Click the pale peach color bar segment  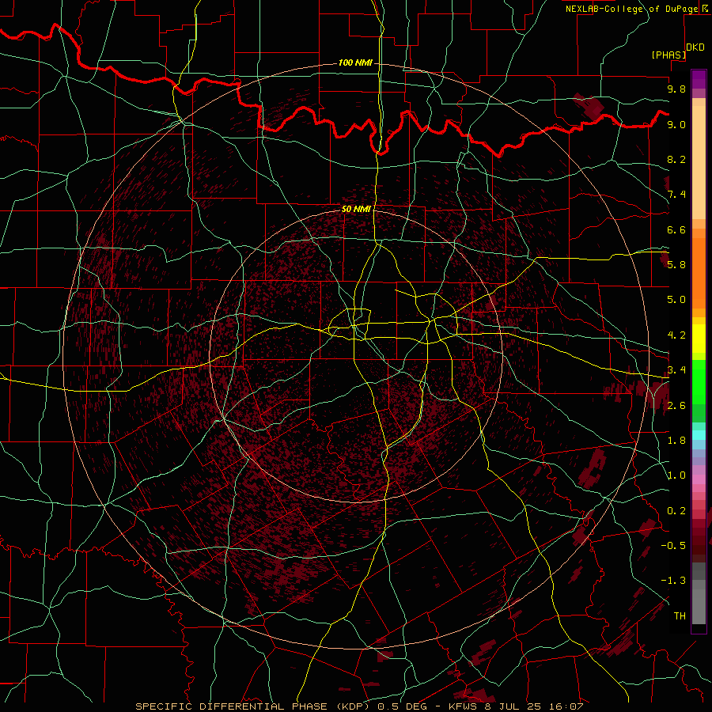[x=699, y=162]
